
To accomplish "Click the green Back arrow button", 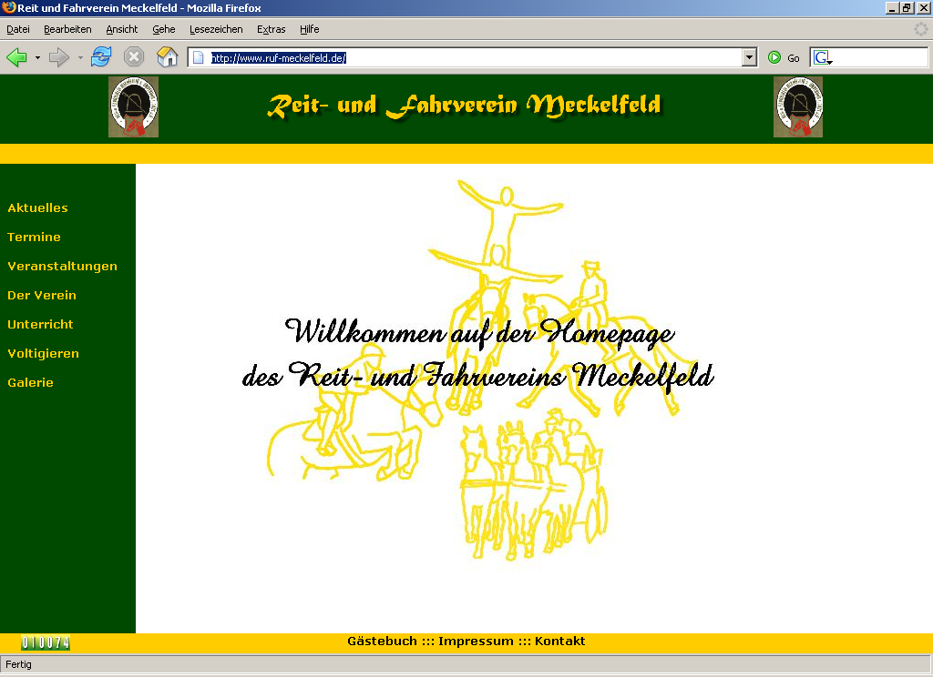I will click(16, 57).
